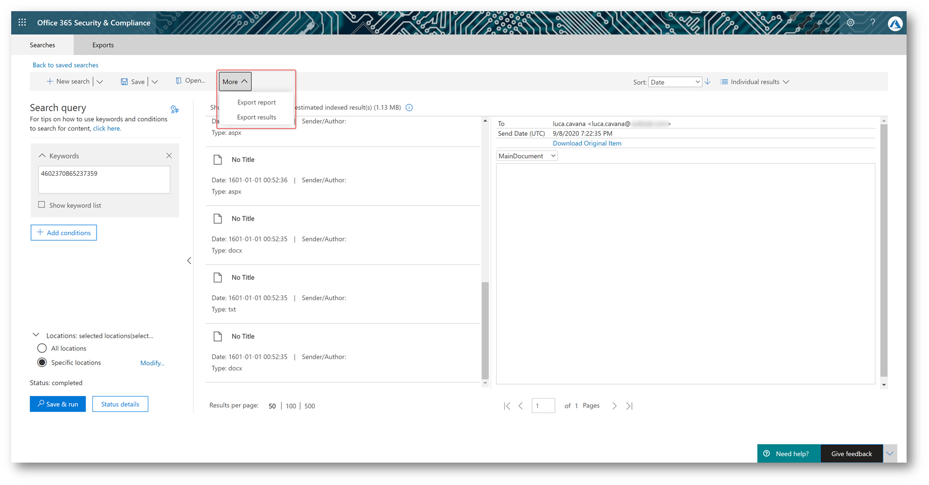Screen dimensions: 929x485
Task: Click Download Original Item link
Action: pyautogui.click(x=587, y=143)
